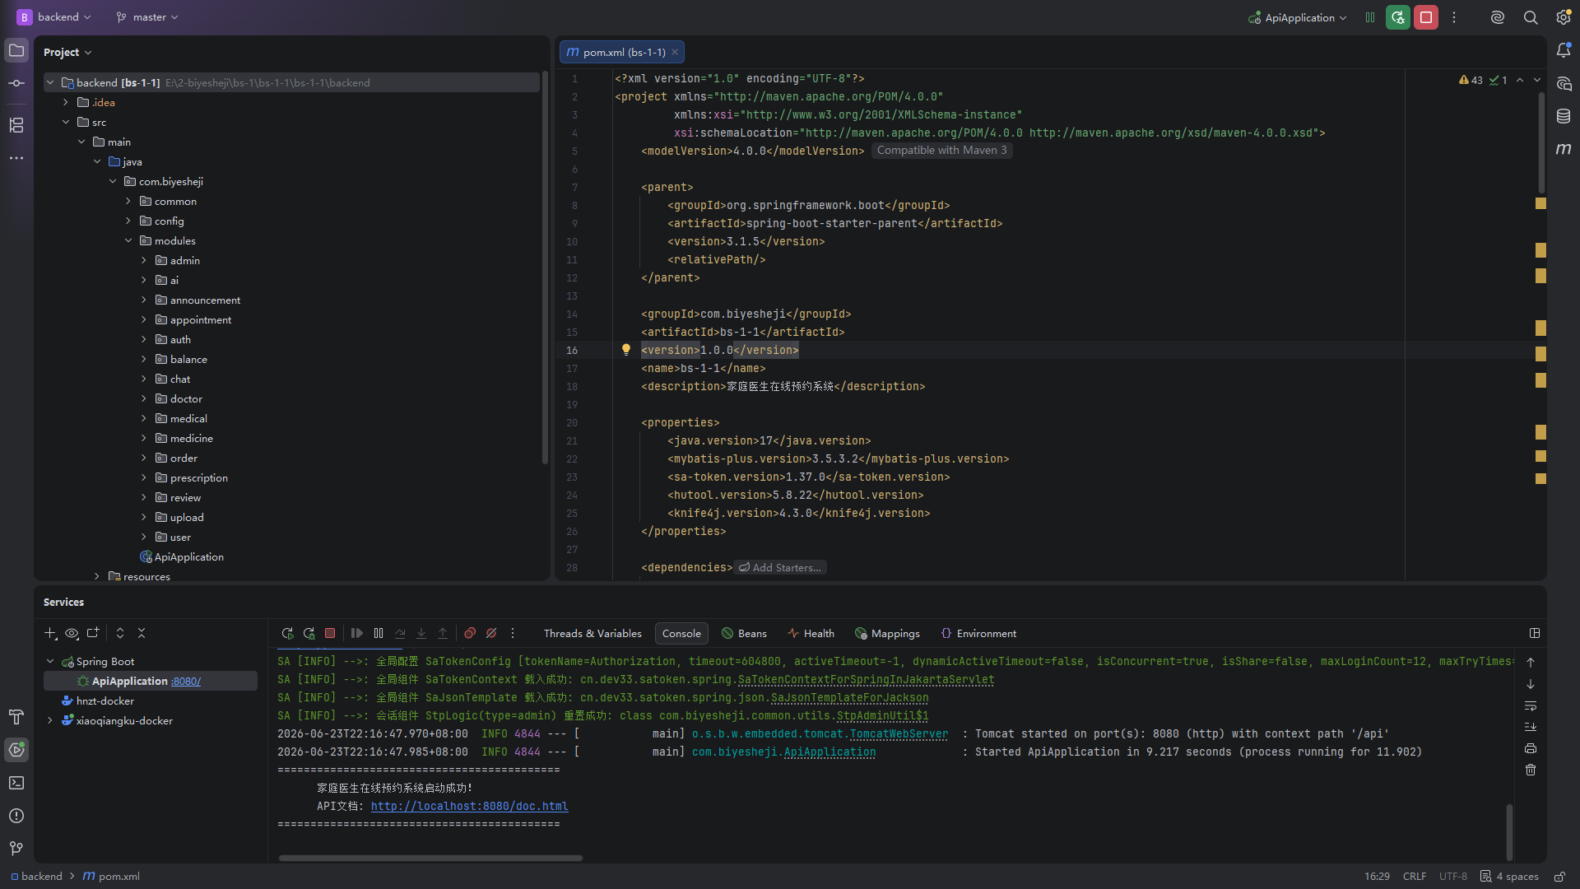The height and width of the screenshot is (889, 1580).
Task: Click the console horizontal scrollbar
Action: pos(430,858)
